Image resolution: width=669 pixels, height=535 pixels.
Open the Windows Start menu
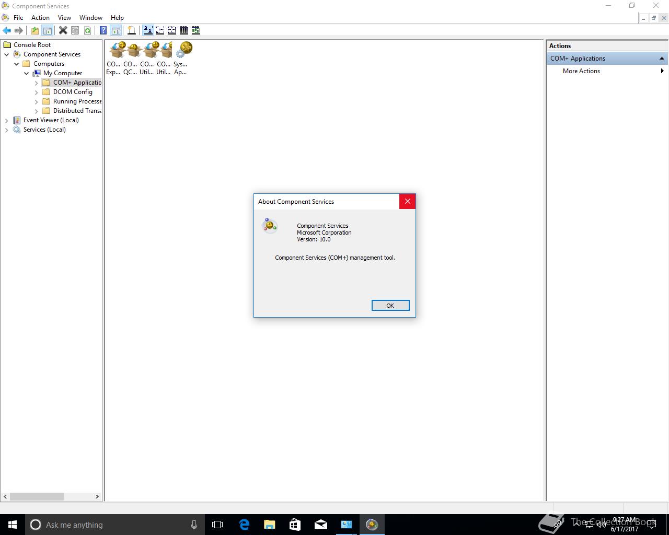[13, 525]
